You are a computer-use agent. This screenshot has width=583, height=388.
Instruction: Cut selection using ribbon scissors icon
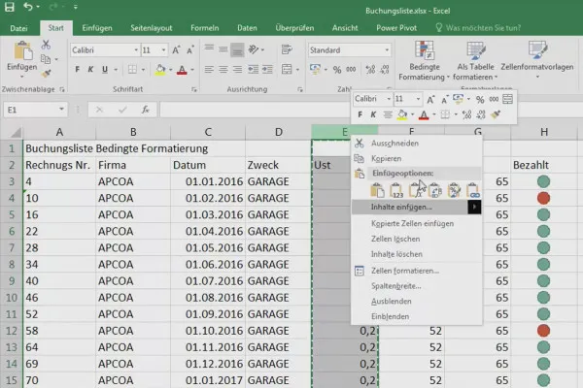[46, 45]
